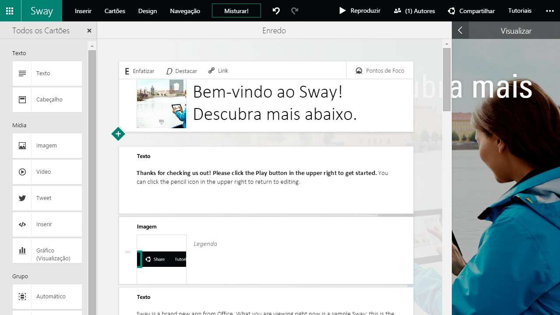Add a Vídeo card
This screenshot has width=560, height=315.
click(x=47, y=172)
